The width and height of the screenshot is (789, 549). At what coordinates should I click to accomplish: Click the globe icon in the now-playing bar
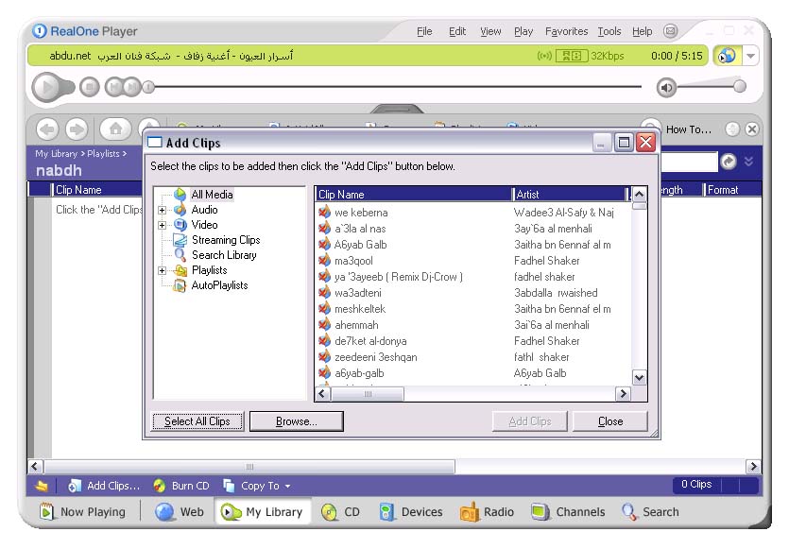[x=727, y=56]
